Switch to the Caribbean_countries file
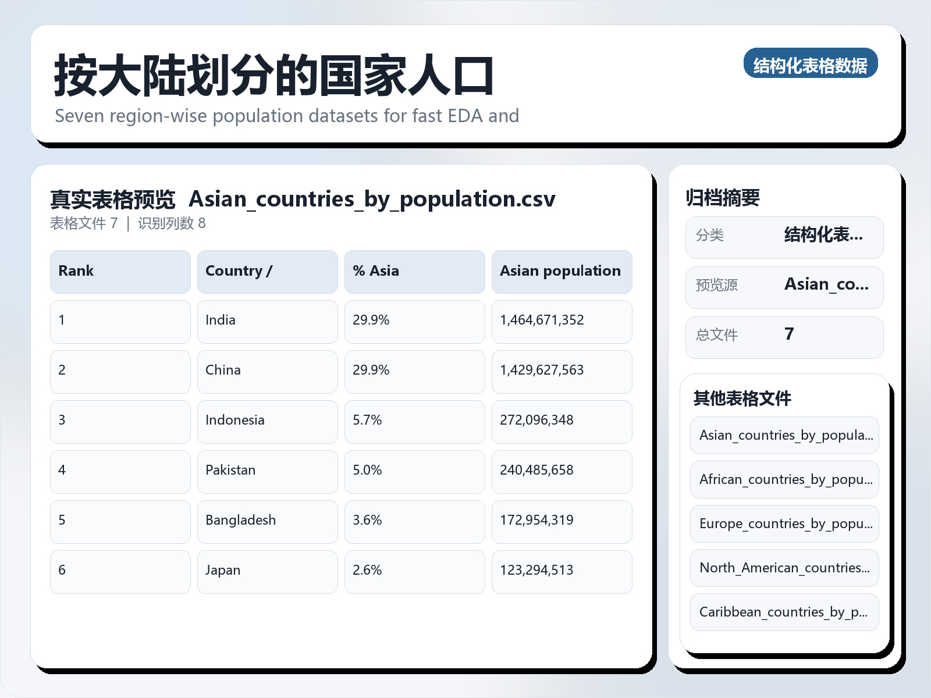The width and height of the screenshot is (931, 698). coord(784,612)
